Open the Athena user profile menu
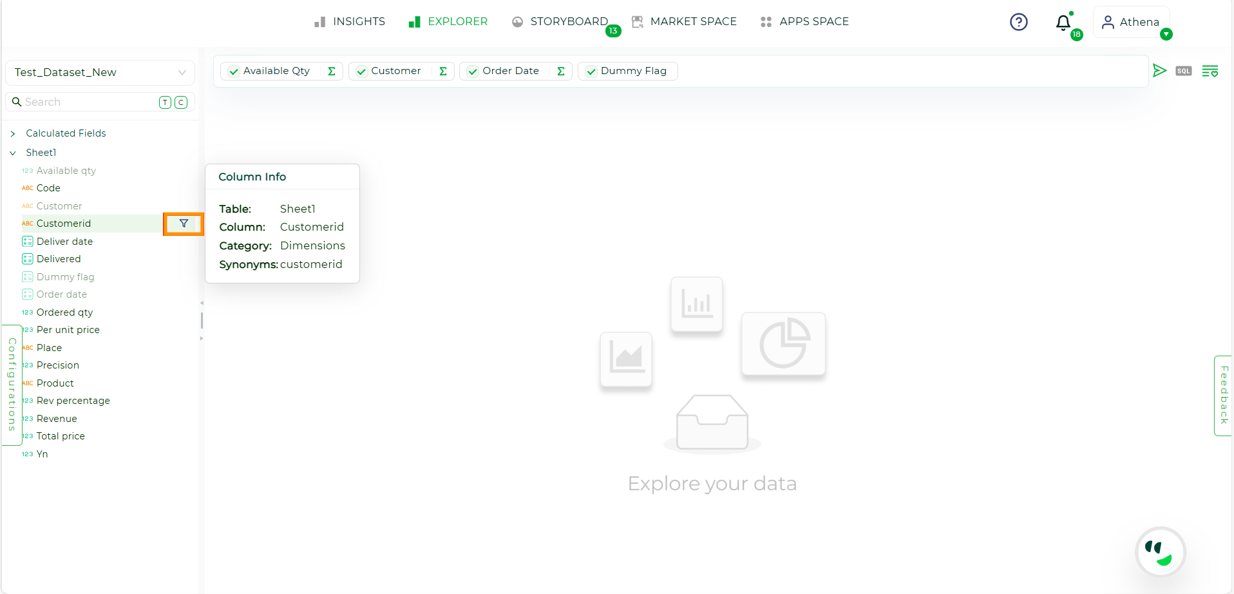The height and width of the screenshot is (594, 1234). [1132, 22]
